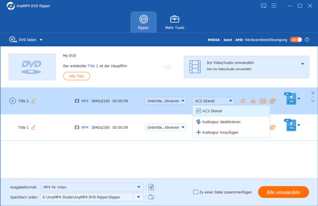
Task: Click the Title 1 row name
Action: coord(23,128)
